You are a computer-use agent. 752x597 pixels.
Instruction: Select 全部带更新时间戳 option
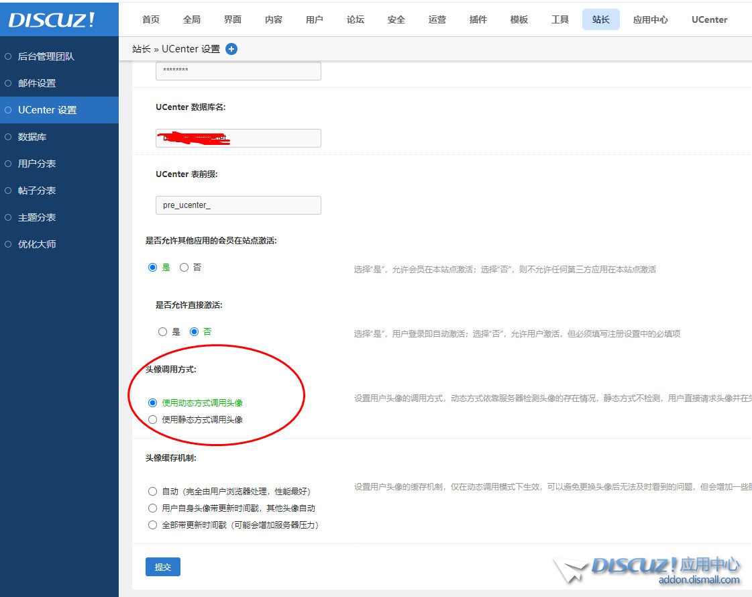152,525
